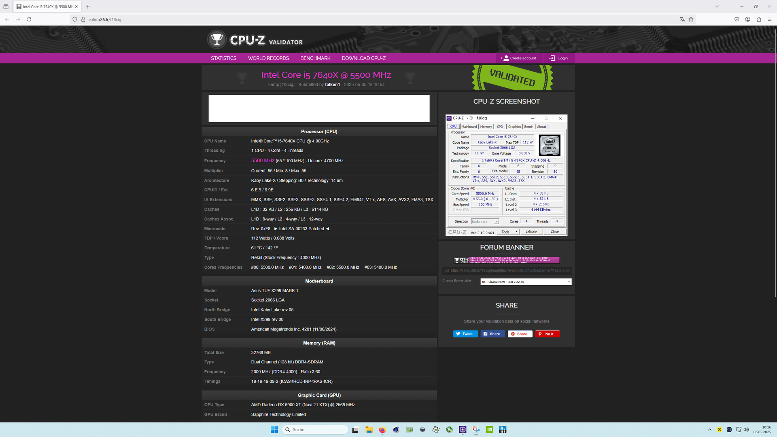777x437 pixels.
Task: Open the Task View icon in taskbar
Action: coord(355,430)
